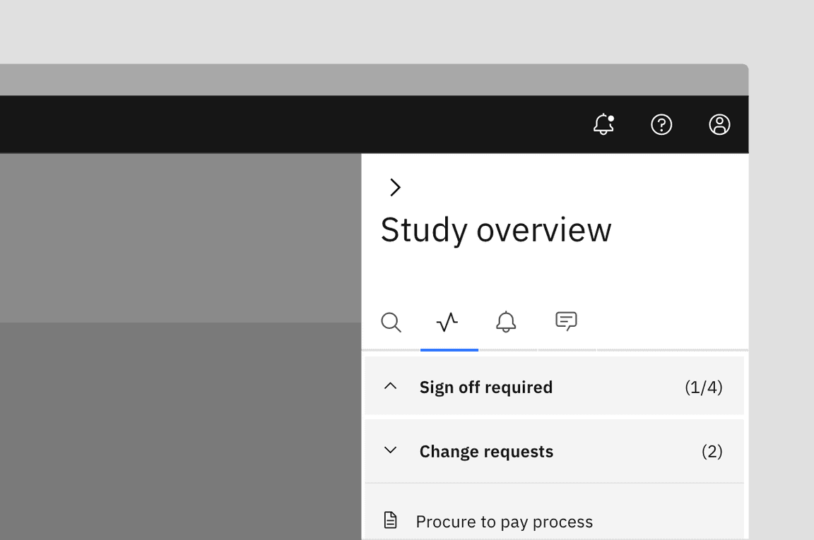
Task: Click the blue active tab indicator bar
Action: [449, 349]
